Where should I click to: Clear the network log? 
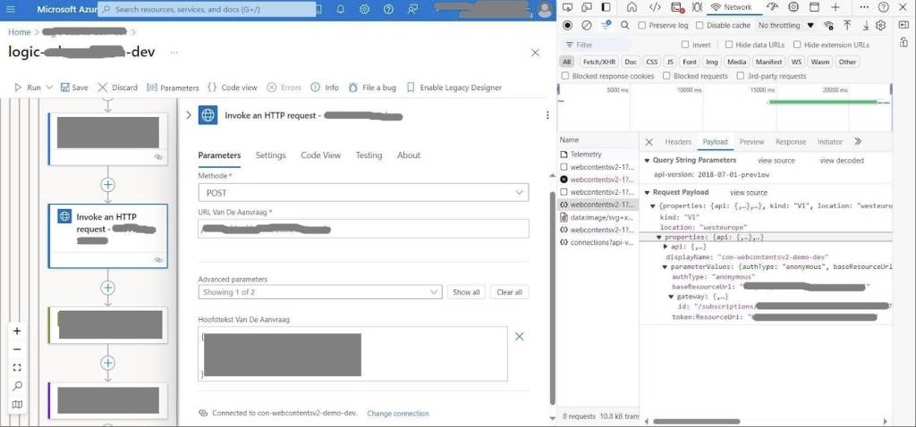click(587, 26)
